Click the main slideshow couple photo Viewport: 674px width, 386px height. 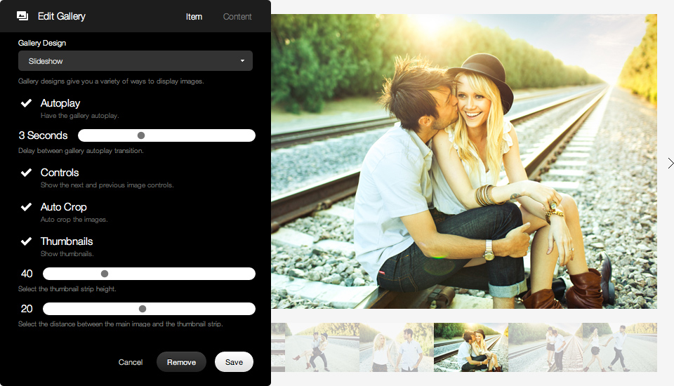tap(464, 161)
